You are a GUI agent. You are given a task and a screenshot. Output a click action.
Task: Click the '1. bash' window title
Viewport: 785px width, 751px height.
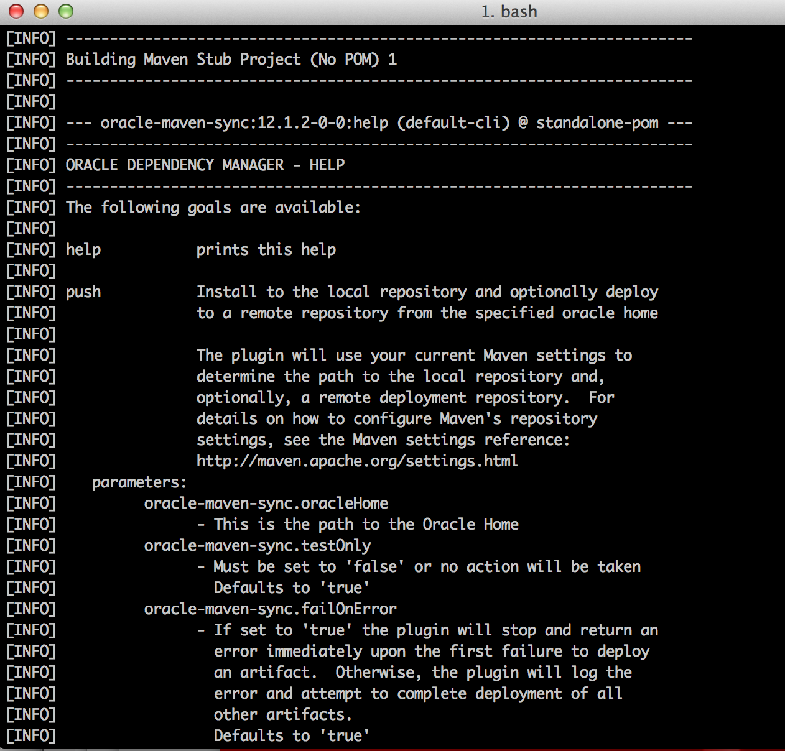pyautogui.click(x=509, y=12)
